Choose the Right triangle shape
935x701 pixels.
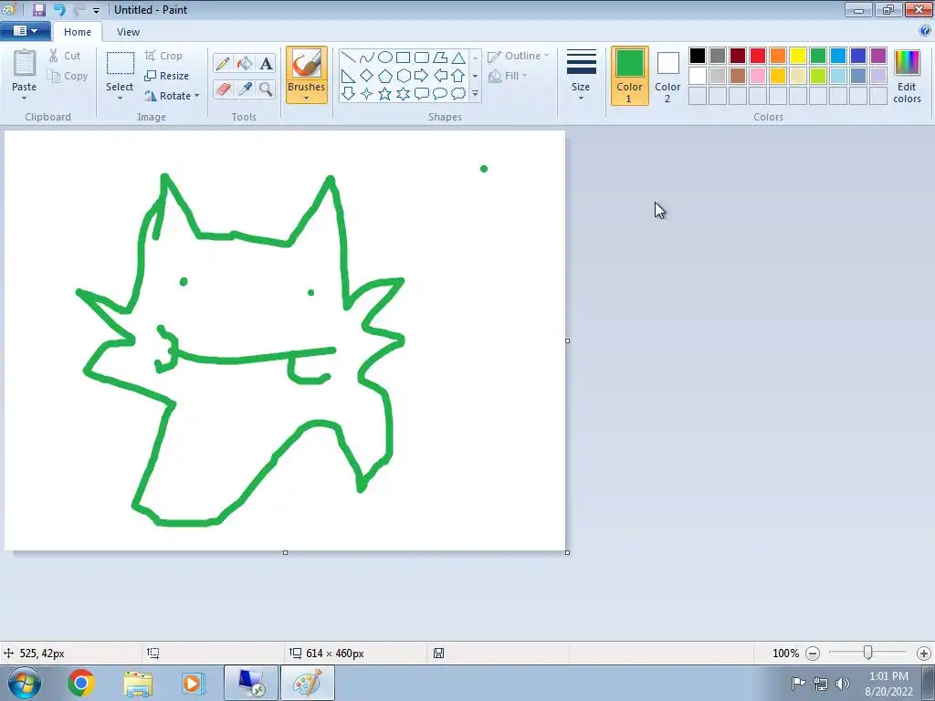tap(348, 76)
